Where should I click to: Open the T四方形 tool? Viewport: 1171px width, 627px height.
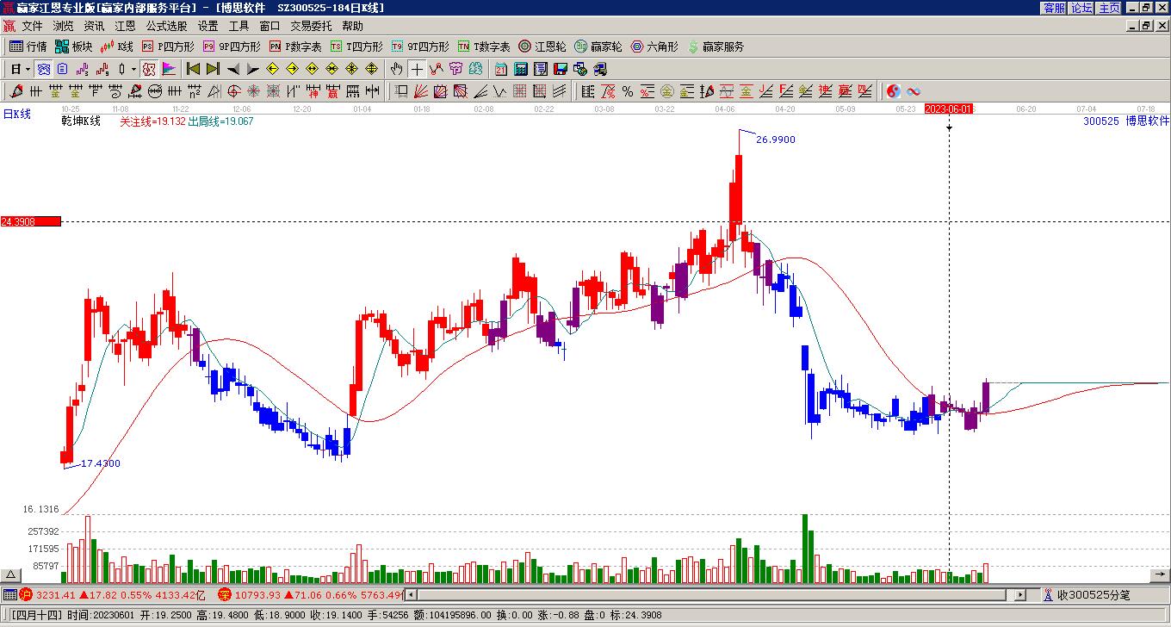356,47
